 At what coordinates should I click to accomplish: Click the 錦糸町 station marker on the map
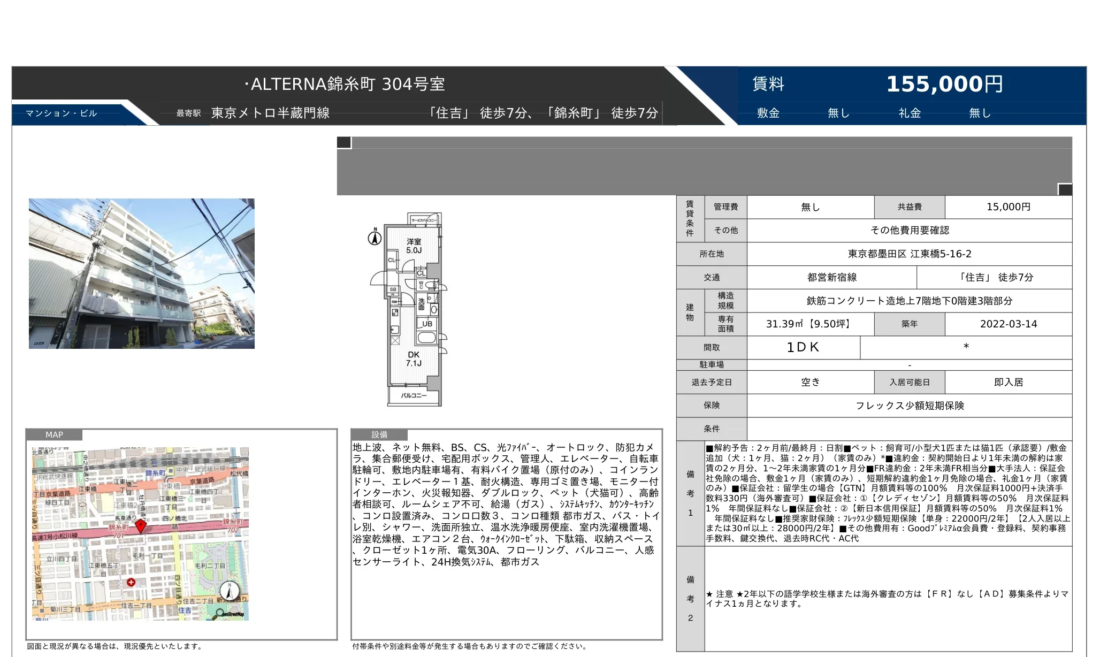pyautogui.click(x=170, y=472)
